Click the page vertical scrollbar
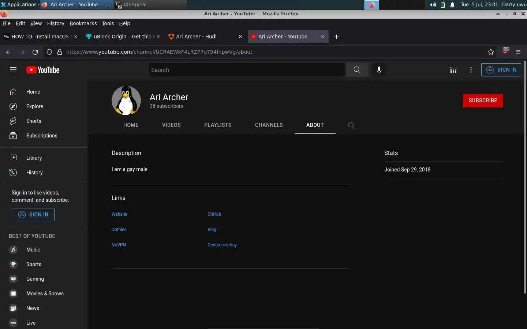The image size is (527, 329). click(x=525, y=177)
